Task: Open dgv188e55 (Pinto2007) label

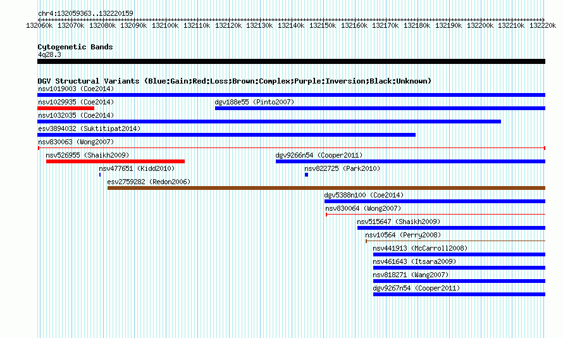Action: point(254,102)
